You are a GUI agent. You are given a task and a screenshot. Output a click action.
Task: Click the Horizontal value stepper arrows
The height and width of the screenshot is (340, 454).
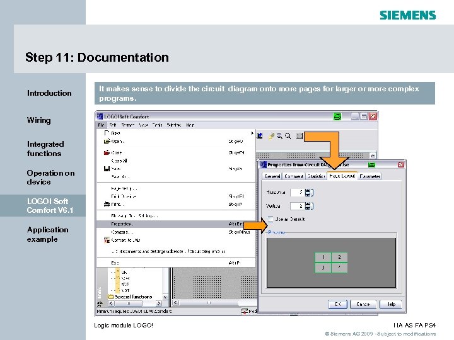[x=308, y=192]
